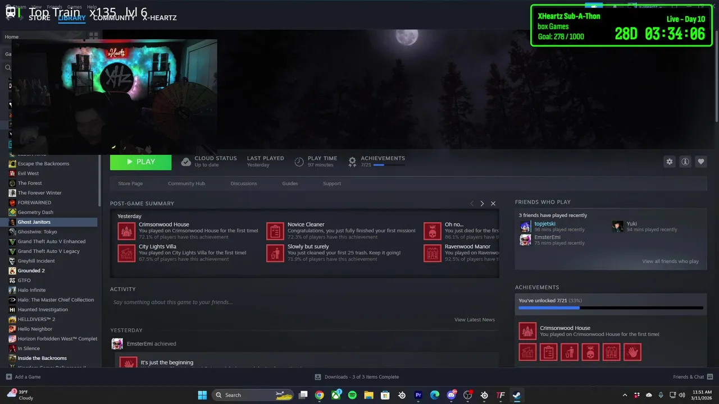
Task: Select Halo Infinite in library list
Action: tap(31, 290)
